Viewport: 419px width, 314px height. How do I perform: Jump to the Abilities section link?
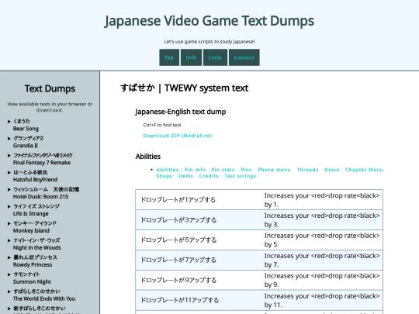coord(168,170)
